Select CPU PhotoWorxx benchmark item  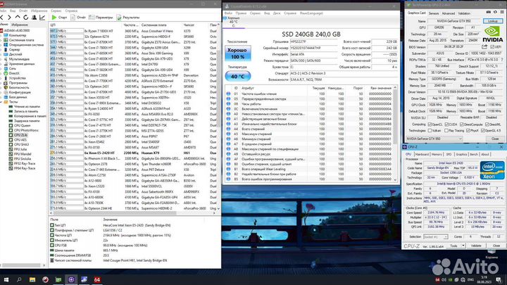click(x=23, y=130)
